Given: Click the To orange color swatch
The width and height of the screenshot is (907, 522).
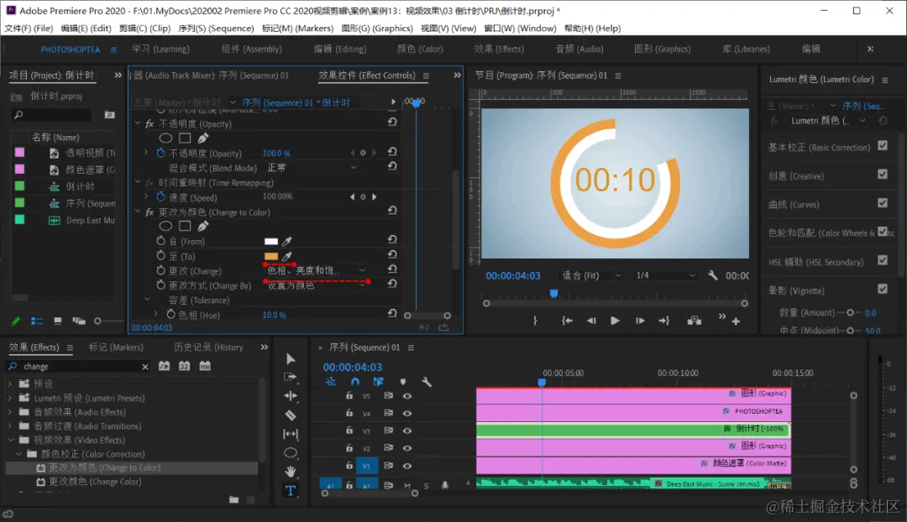Looking at the screenshot, I should [270, 257].
